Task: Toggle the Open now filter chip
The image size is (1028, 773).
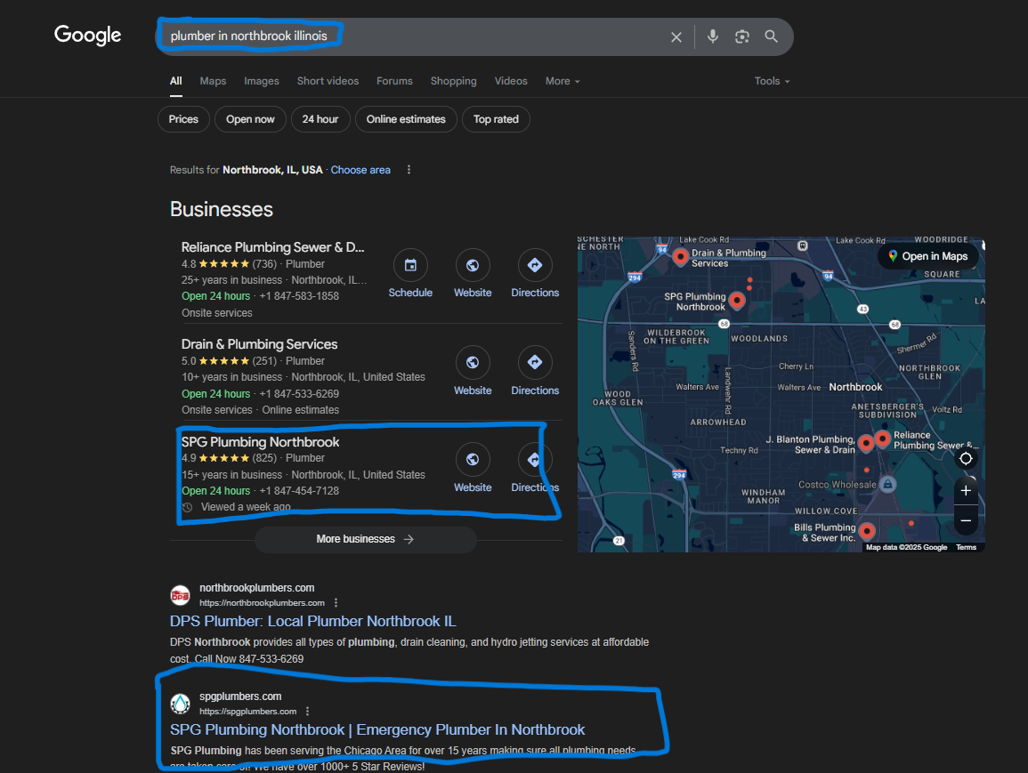Action: [250, 119]
